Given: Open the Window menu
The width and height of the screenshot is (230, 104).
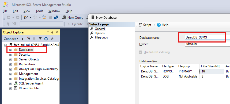Looking at the screenshot, I should click(x=54, y=11).
